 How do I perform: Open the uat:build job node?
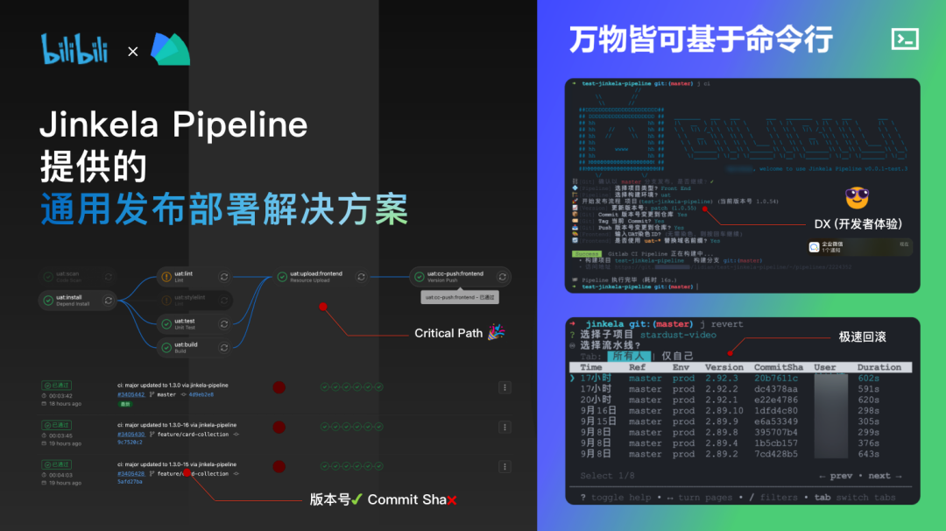coord(194,348)
